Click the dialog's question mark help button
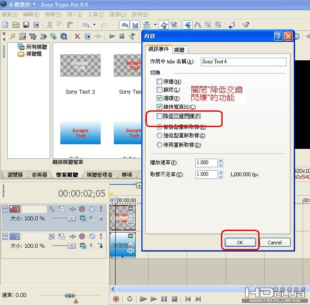The width and height of the screenshot is (310, 305). [278, 36]
